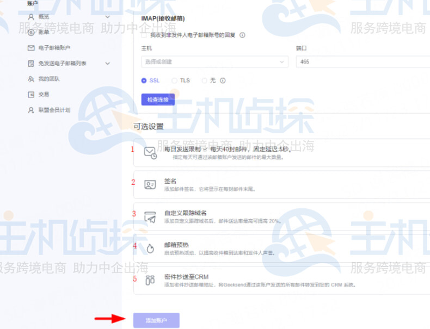Click the signature (签名) card icon
430x329 pixels.
pos(150,185)
